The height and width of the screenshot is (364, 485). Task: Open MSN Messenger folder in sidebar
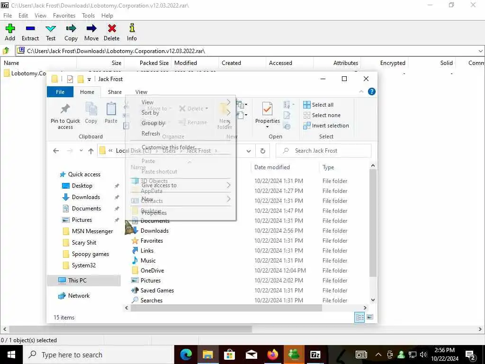(92, 231)
